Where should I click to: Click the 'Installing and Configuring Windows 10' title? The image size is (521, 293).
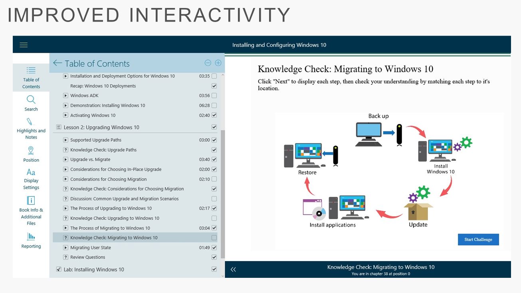[279, 45]
